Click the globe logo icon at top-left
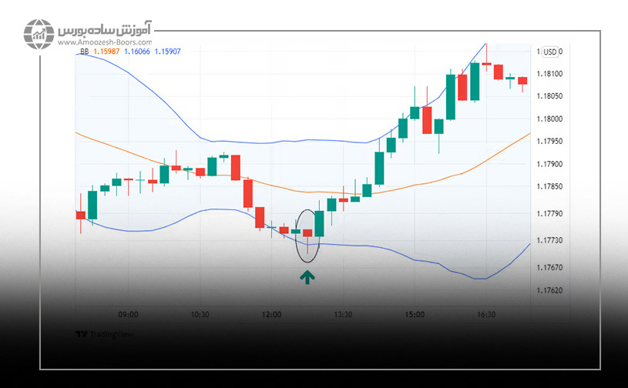628x388 pixels. [x=38, y=35]
